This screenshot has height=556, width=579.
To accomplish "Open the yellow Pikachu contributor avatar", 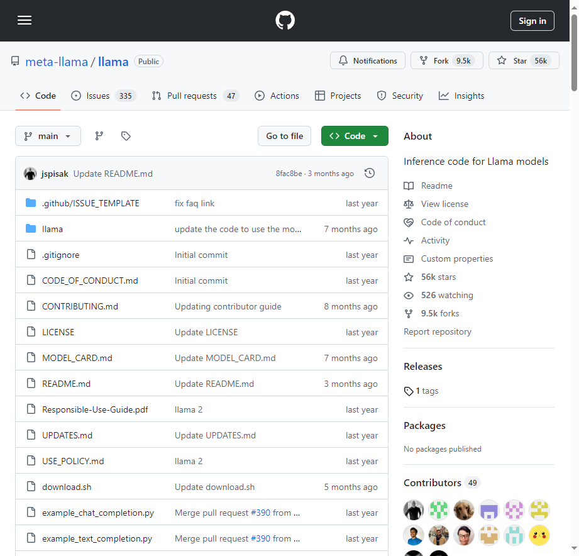I will (539, 535).
